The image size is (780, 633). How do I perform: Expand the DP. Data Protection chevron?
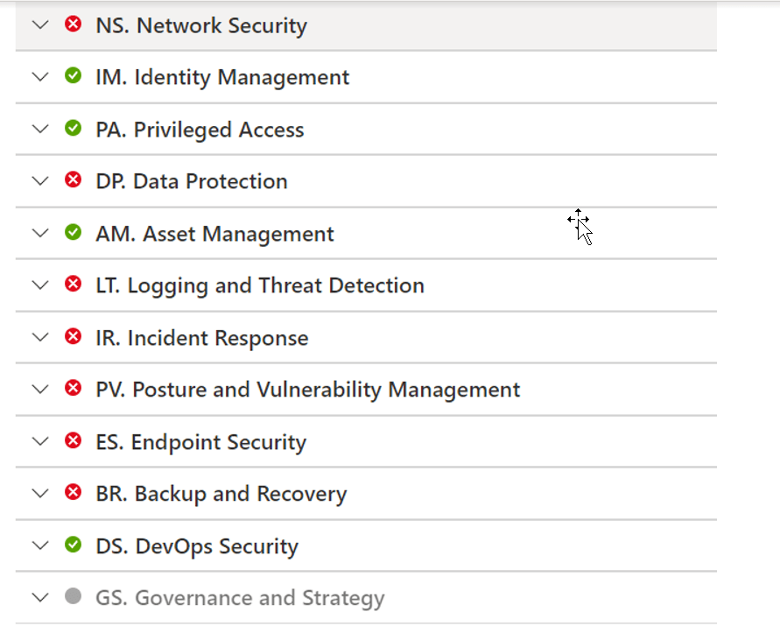[x=39, y=180]
